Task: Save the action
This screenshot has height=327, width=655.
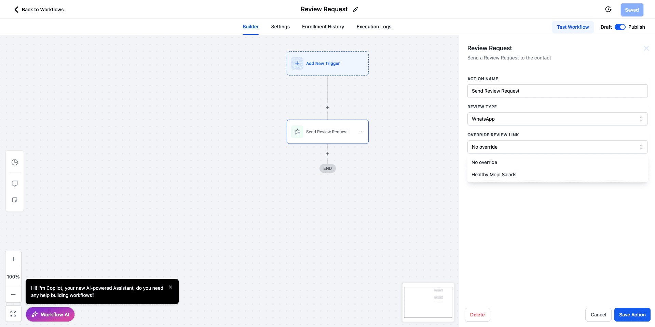Action: (632, 315)
